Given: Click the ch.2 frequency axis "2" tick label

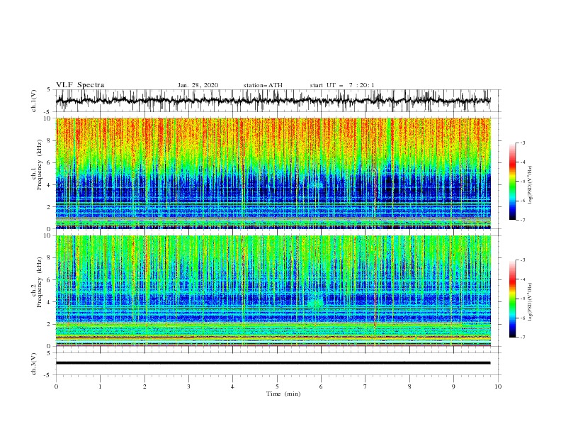Looking at the screenshot, I should 50,324.
